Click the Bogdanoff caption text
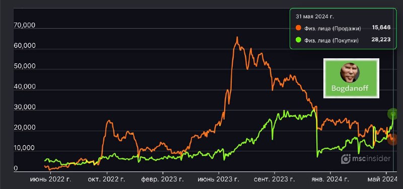The height and width of the screenshot is (189, 403). [x=350, y=89]
